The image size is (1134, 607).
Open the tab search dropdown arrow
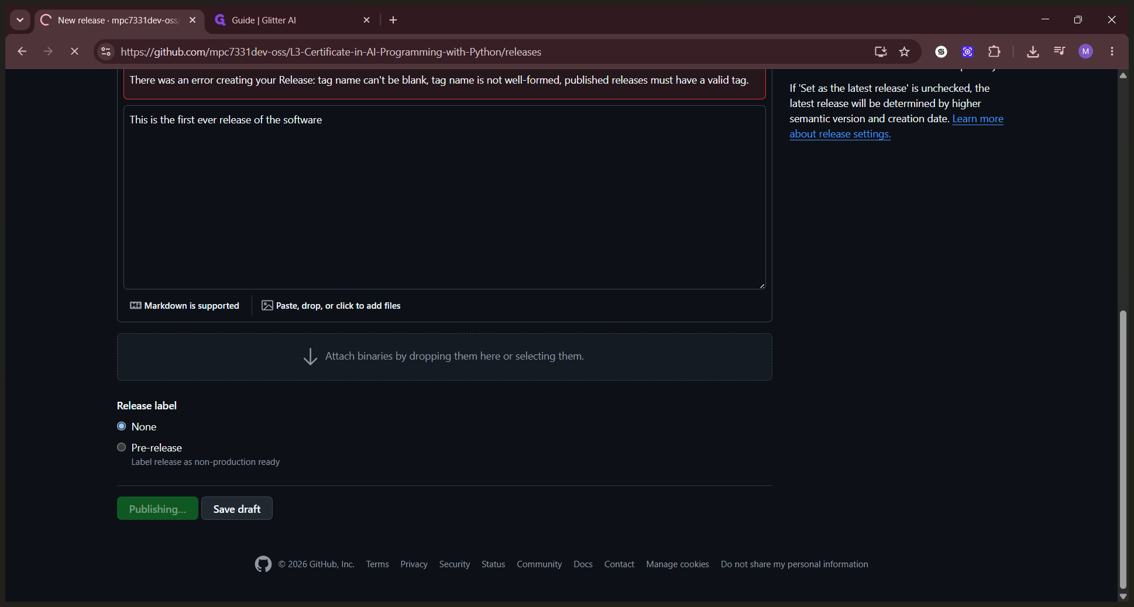click(x=20, y=20)
